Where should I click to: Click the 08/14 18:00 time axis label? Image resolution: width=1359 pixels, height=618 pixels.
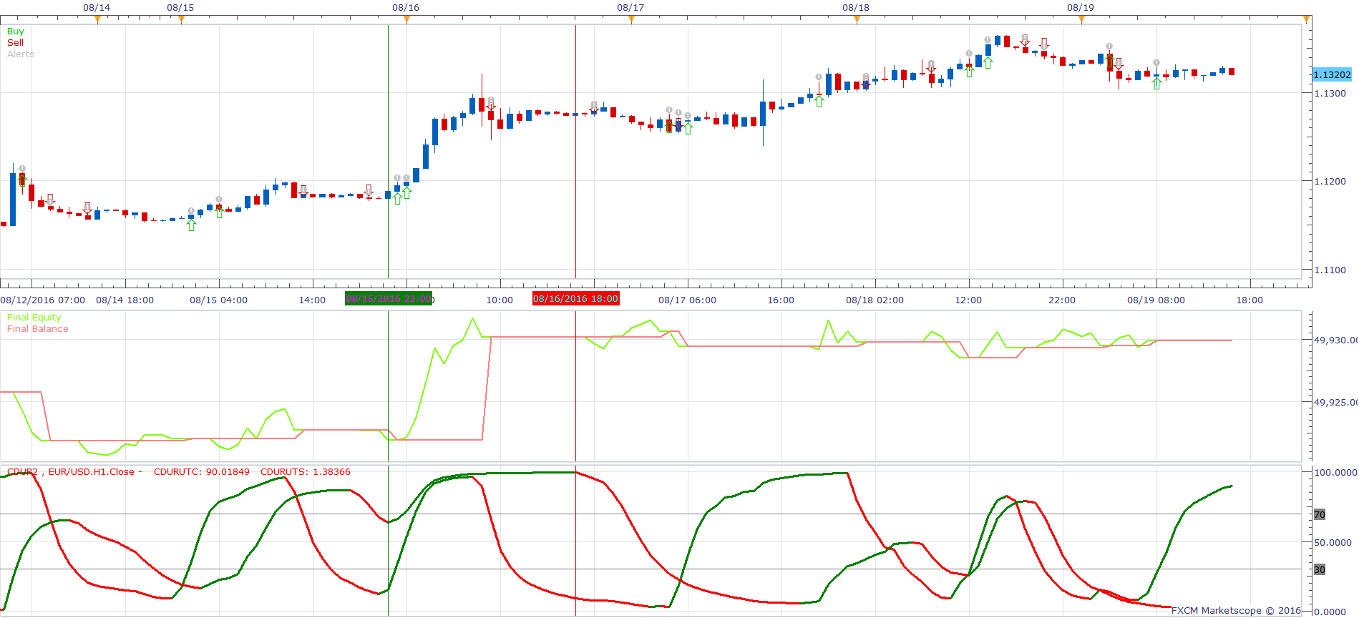click(125, 300)
